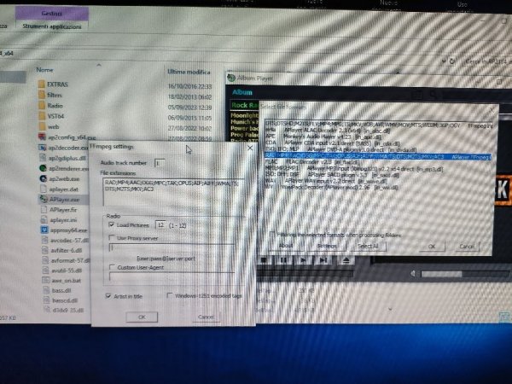Sort by the Nome column header

pos(44,70)
